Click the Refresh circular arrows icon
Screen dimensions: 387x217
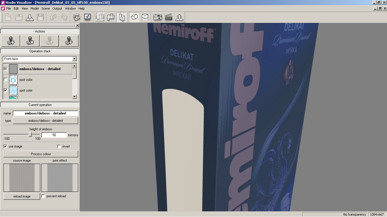click(x=76, y=17)
